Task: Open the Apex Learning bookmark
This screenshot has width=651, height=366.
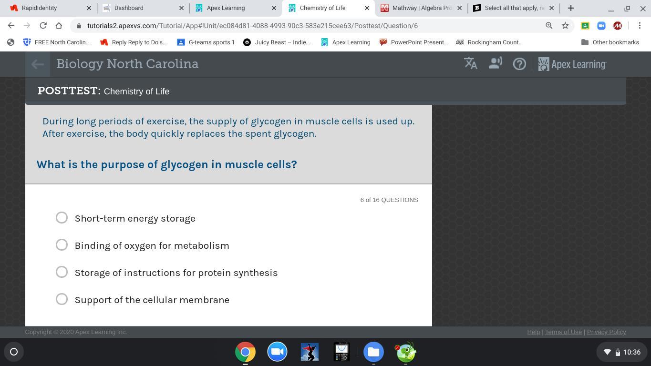Action: click(346, 42)
